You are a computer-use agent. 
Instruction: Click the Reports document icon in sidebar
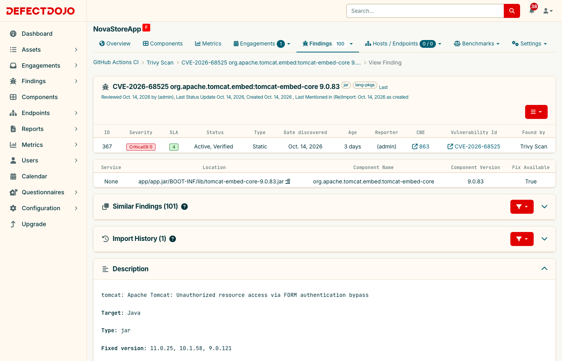point(13,129)
